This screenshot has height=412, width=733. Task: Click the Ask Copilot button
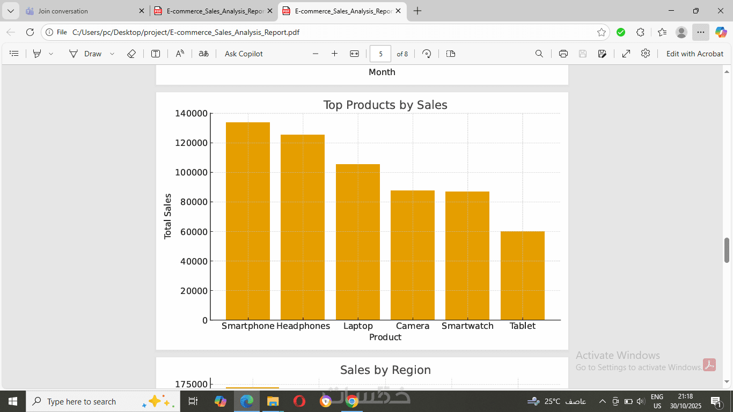(x=244, y=54)
